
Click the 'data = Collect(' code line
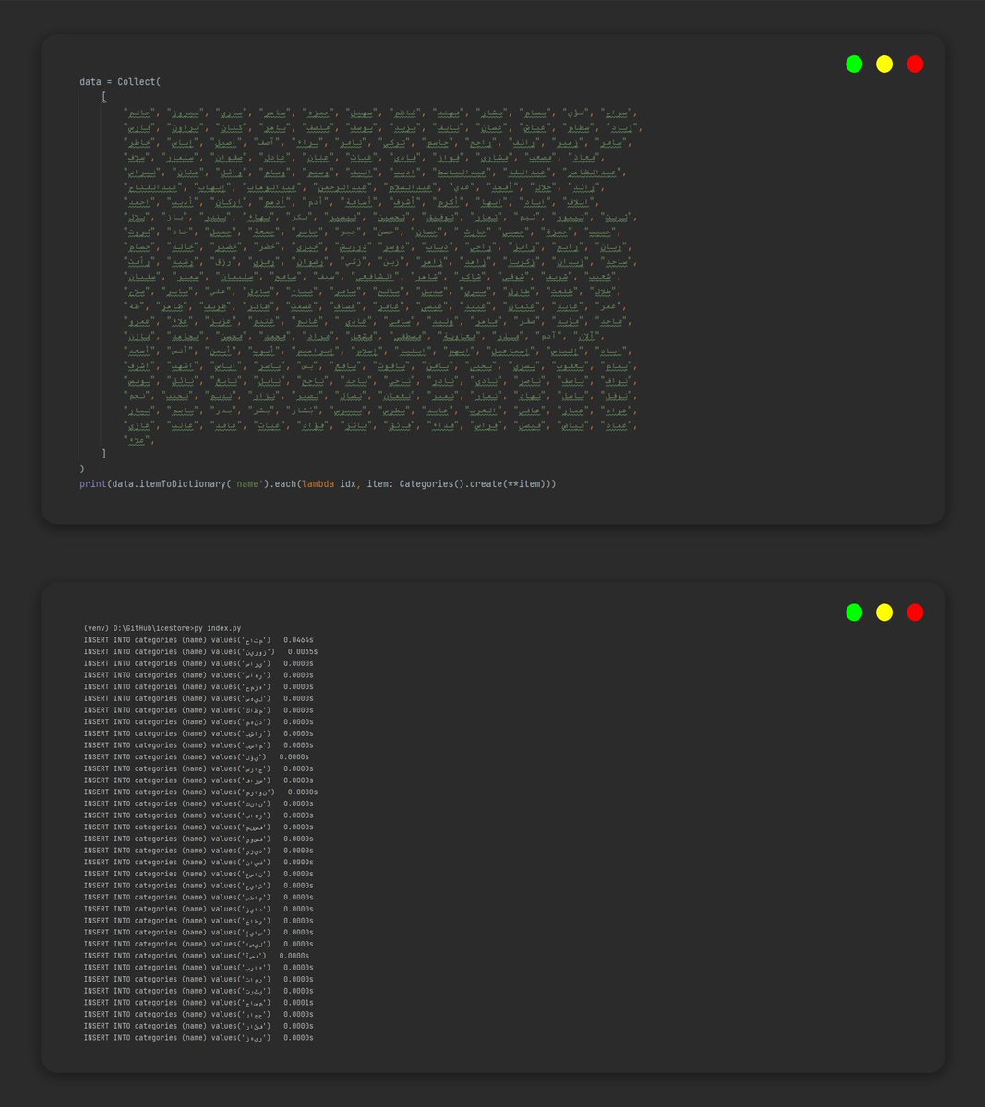(120, 82)
